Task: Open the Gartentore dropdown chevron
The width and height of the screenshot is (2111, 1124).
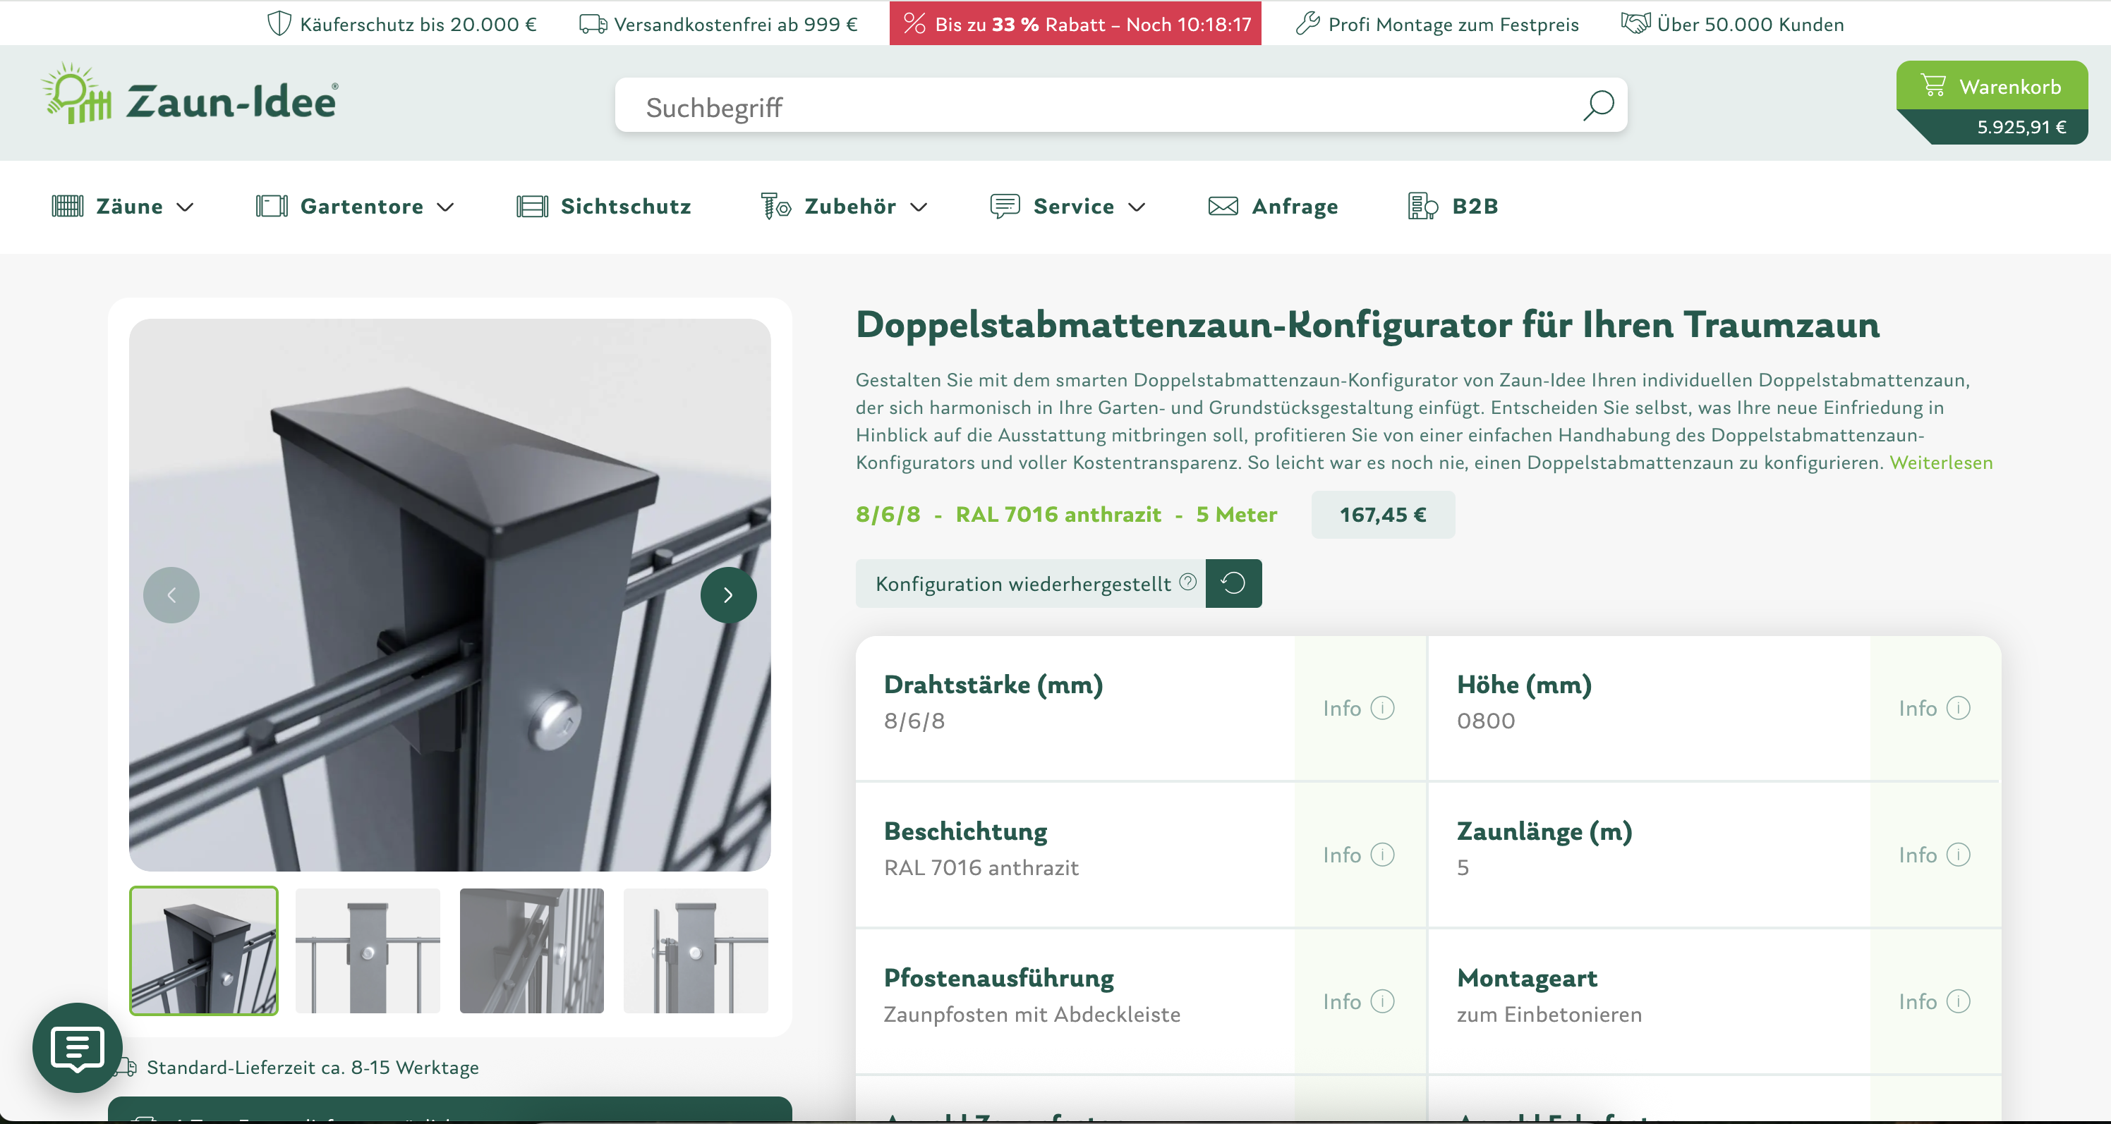Action: 445,207
